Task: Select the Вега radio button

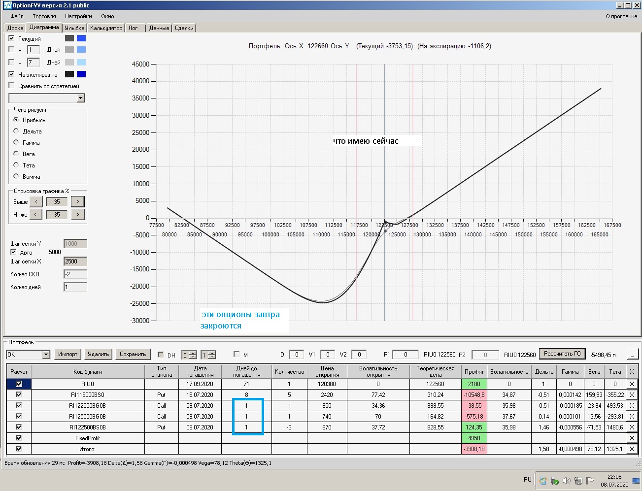Action: (16, 154)
